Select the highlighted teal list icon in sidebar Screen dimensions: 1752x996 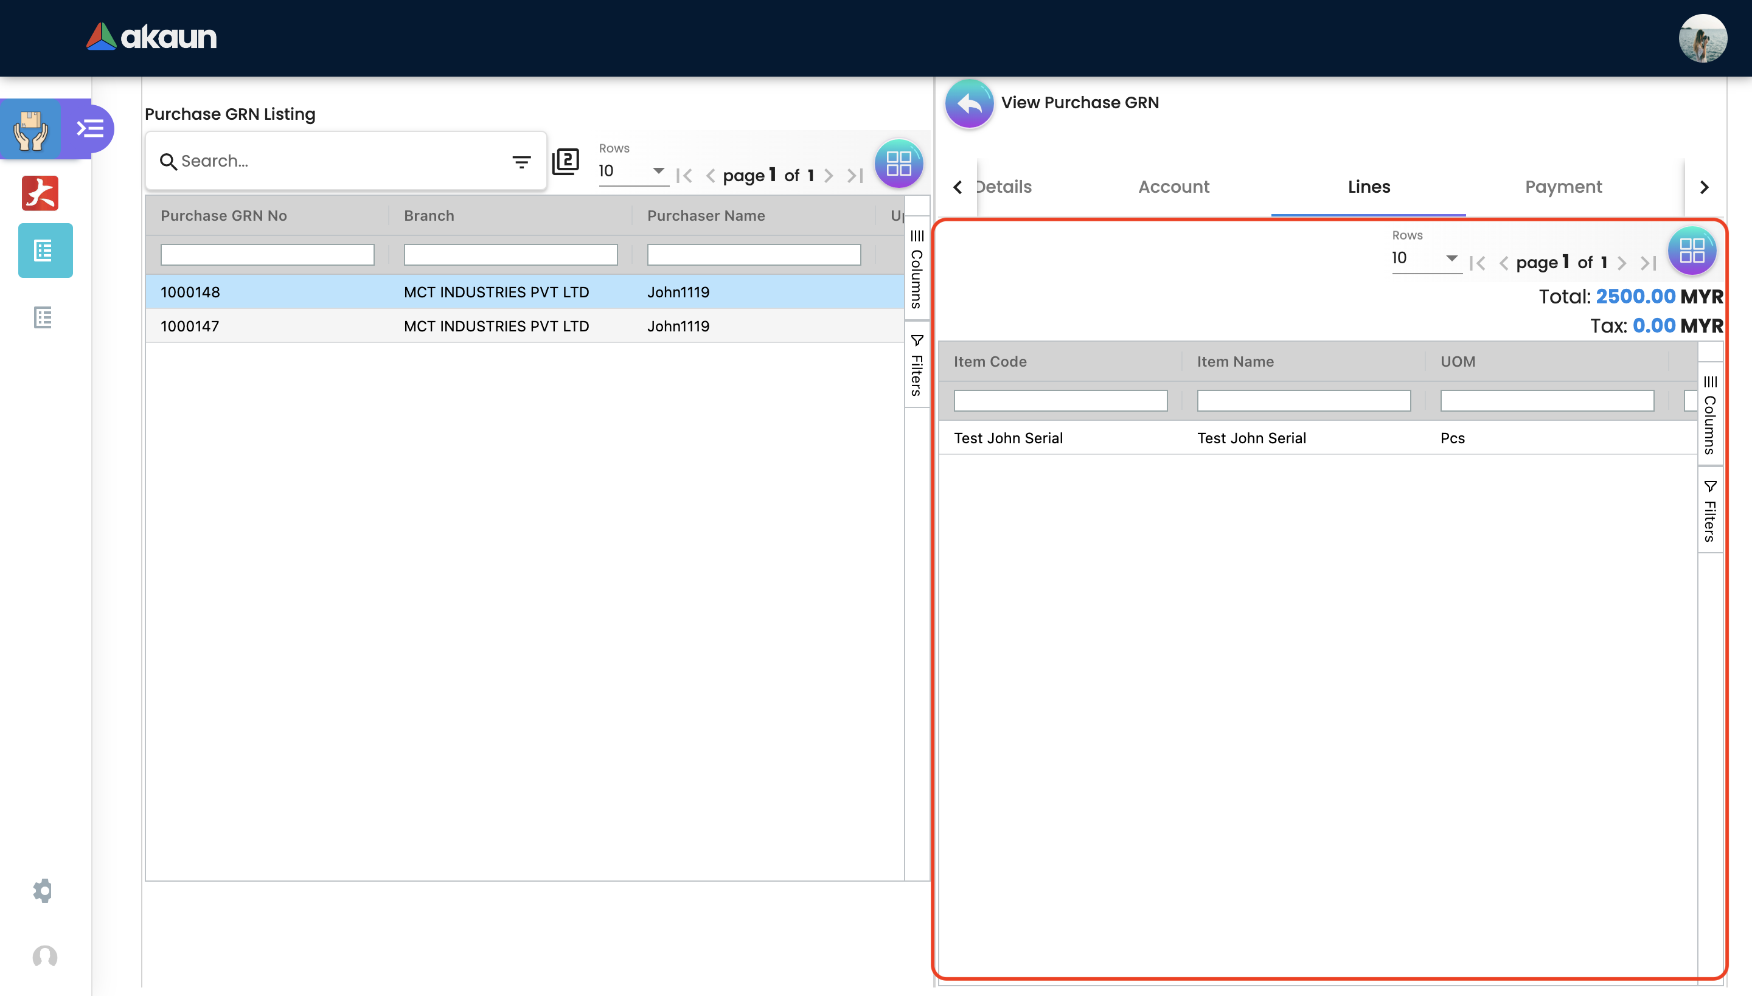coord(45,251)
